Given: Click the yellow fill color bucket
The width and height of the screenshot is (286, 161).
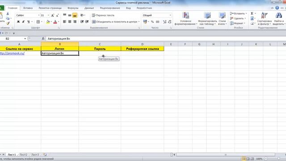Looking at the screenshot, I should [x=48, y=22].
